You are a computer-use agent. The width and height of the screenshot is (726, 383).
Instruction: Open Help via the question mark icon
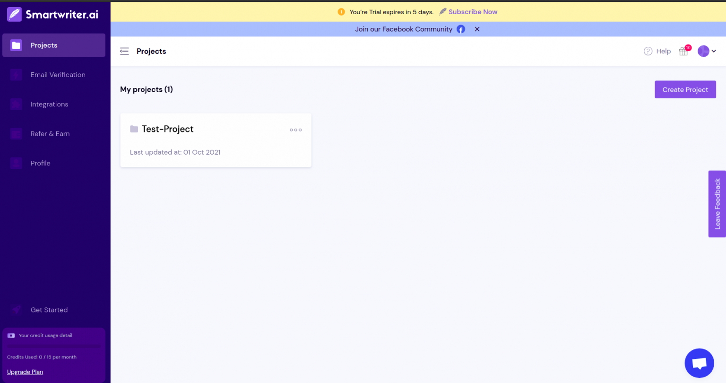tap(648, 51)
